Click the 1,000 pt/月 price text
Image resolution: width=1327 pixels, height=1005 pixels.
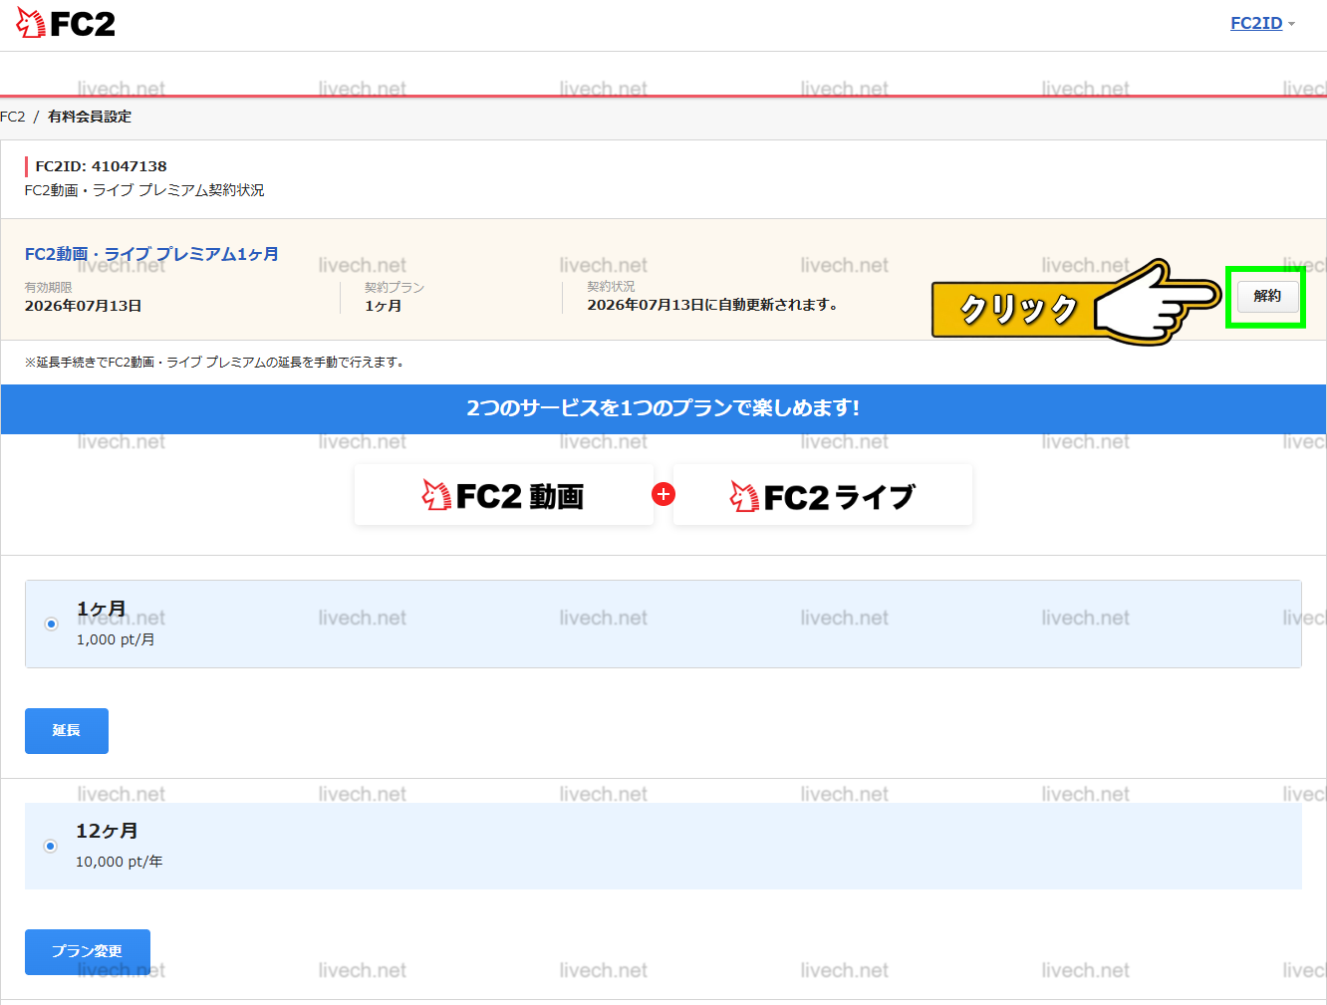pyautogui.click(x=116, y=639)
